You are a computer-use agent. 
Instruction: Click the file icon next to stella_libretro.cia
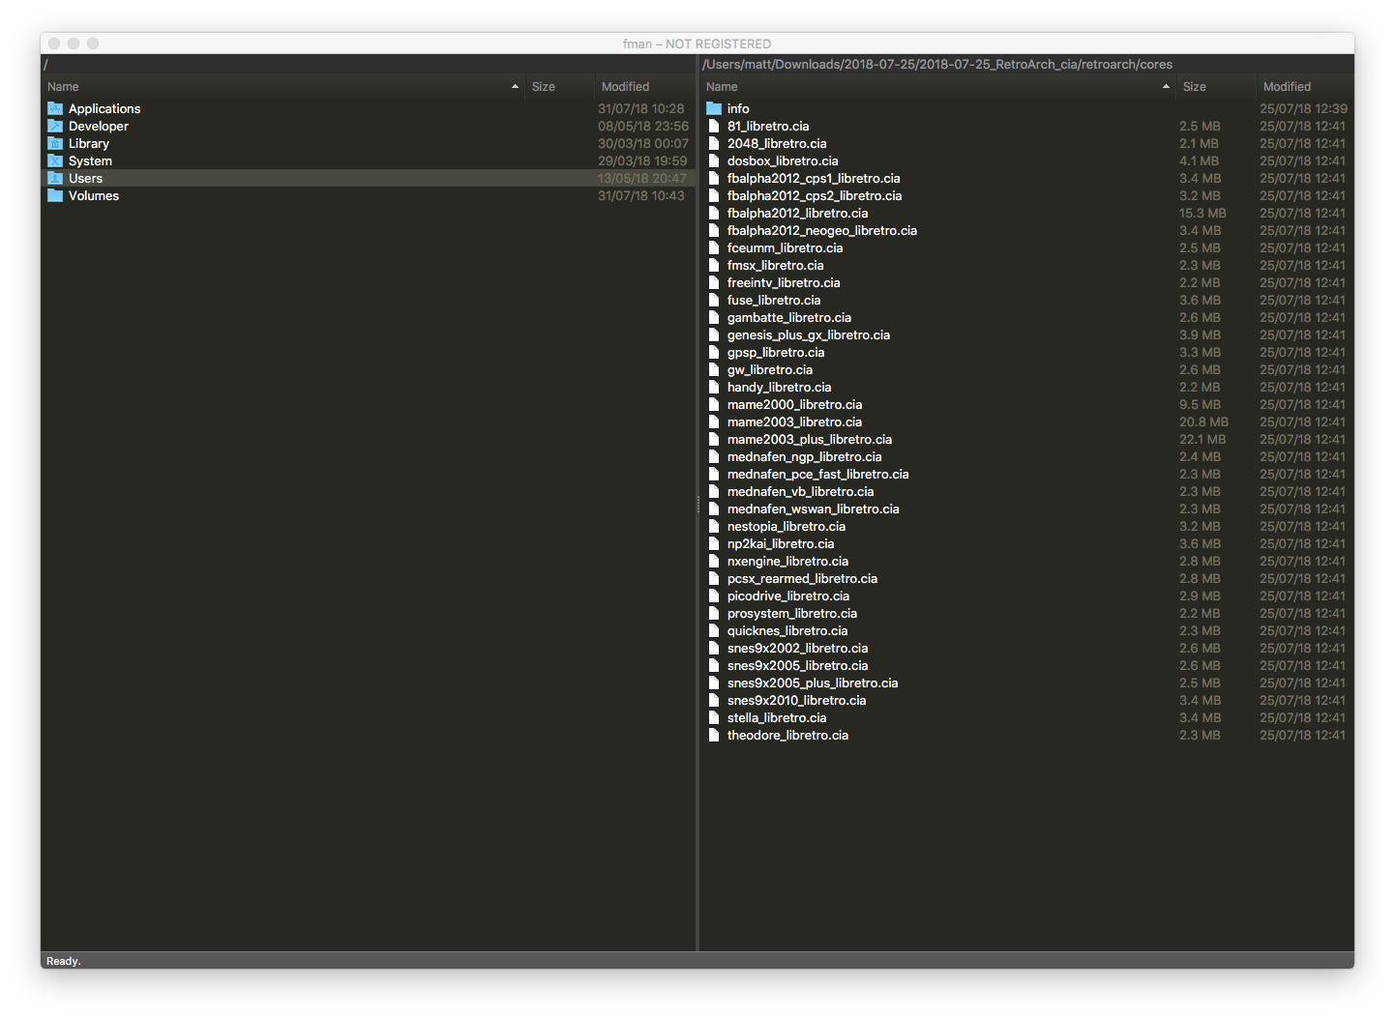point(713,717)
